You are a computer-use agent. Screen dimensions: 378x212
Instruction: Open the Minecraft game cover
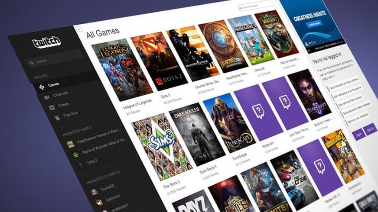pyautogui.click(x=251, y=40)
